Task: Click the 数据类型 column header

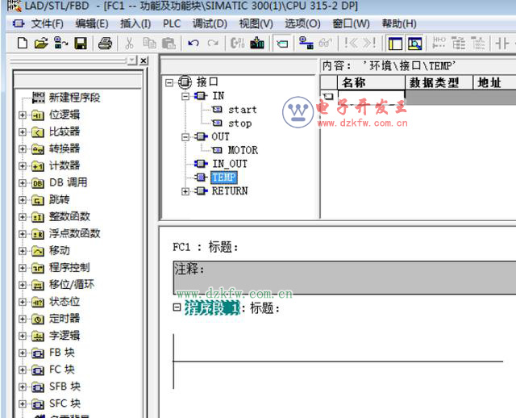Action: 439,82
